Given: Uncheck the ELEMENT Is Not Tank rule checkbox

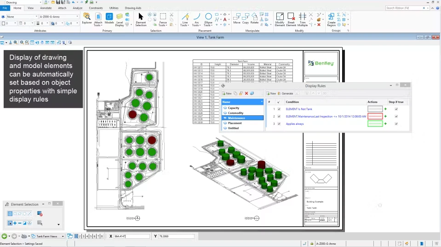Looking at the screenshot, I should tap(279, 109).
